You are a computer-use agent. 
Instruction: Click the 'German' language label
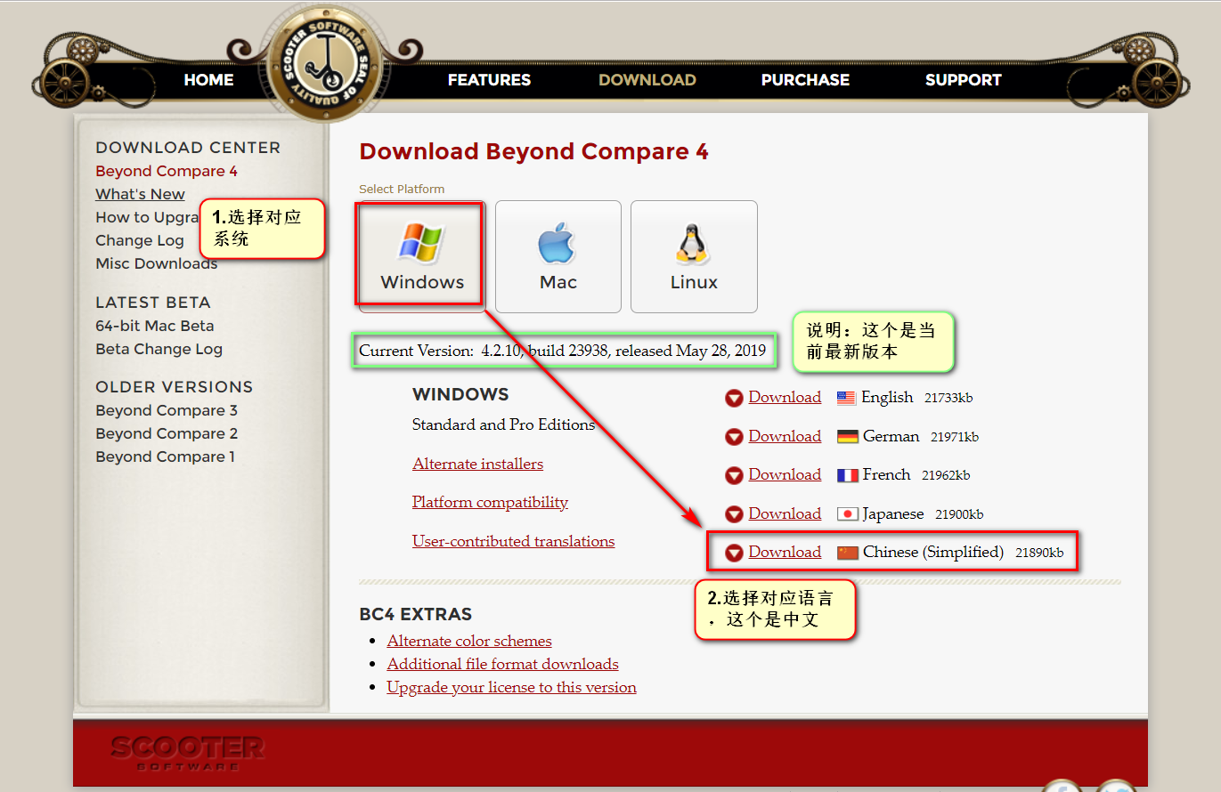(891, 436)
